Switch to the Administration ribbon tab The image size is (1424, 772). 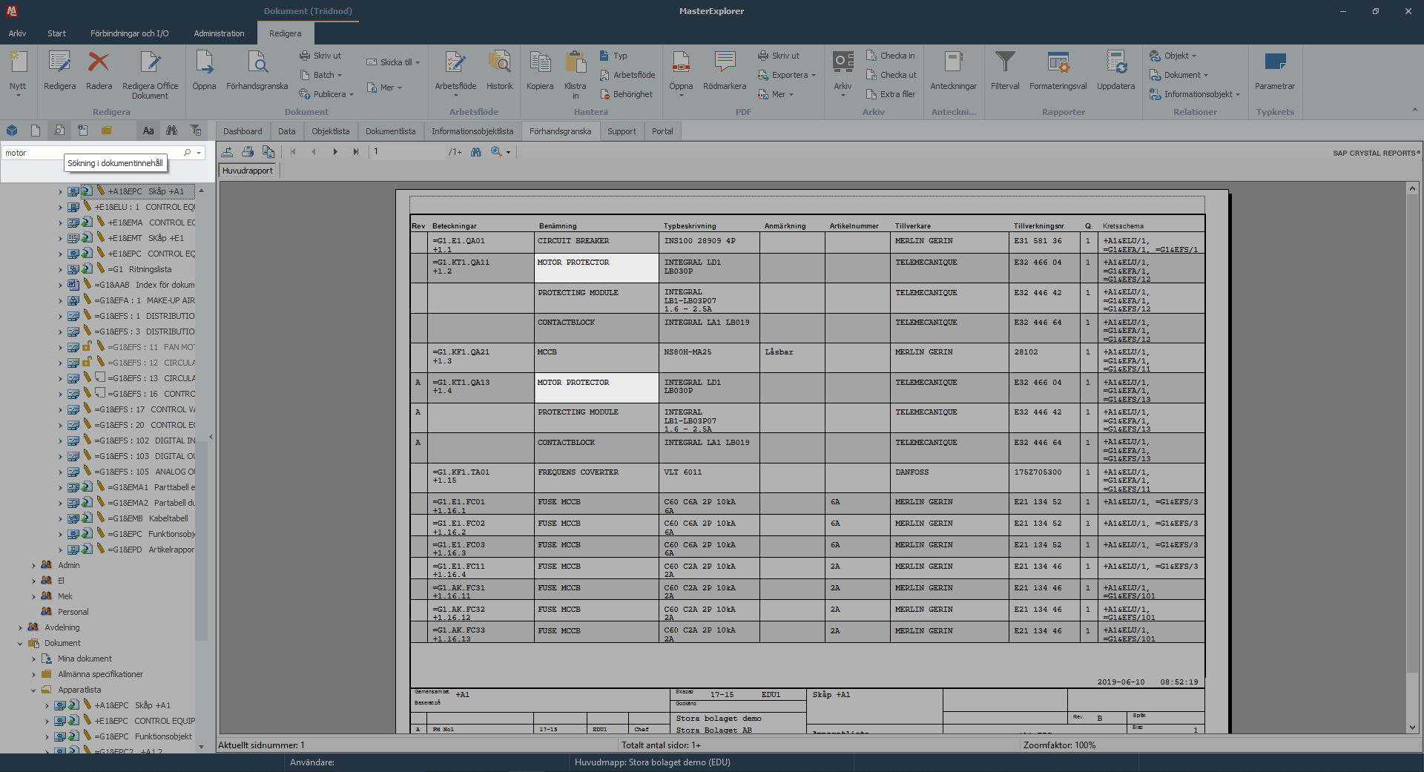[219, 33]
